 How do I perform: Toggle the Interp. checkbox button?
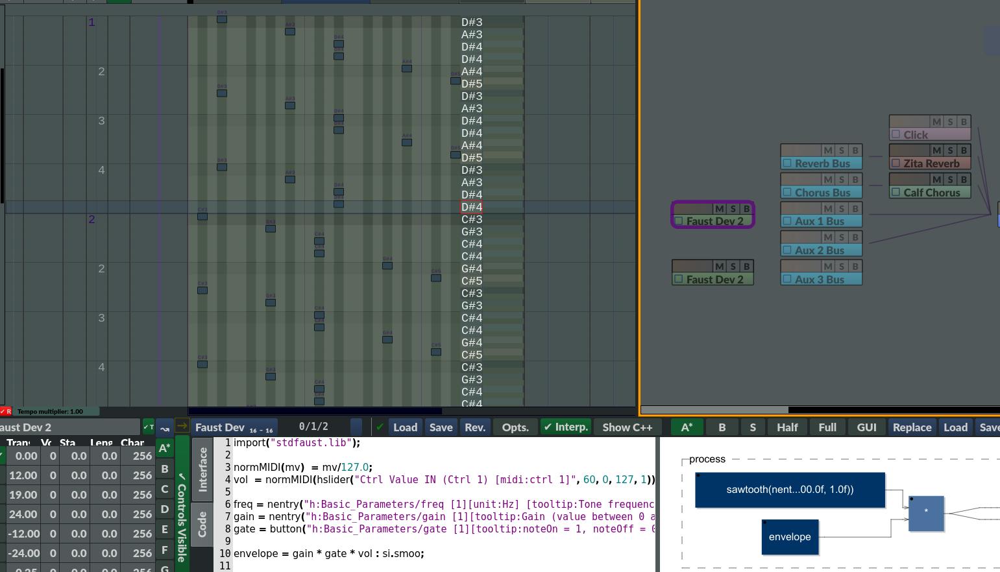tap(566, 427)
